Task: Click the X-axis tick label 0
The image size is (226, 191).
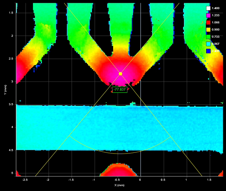Action: tap(140, 180)
